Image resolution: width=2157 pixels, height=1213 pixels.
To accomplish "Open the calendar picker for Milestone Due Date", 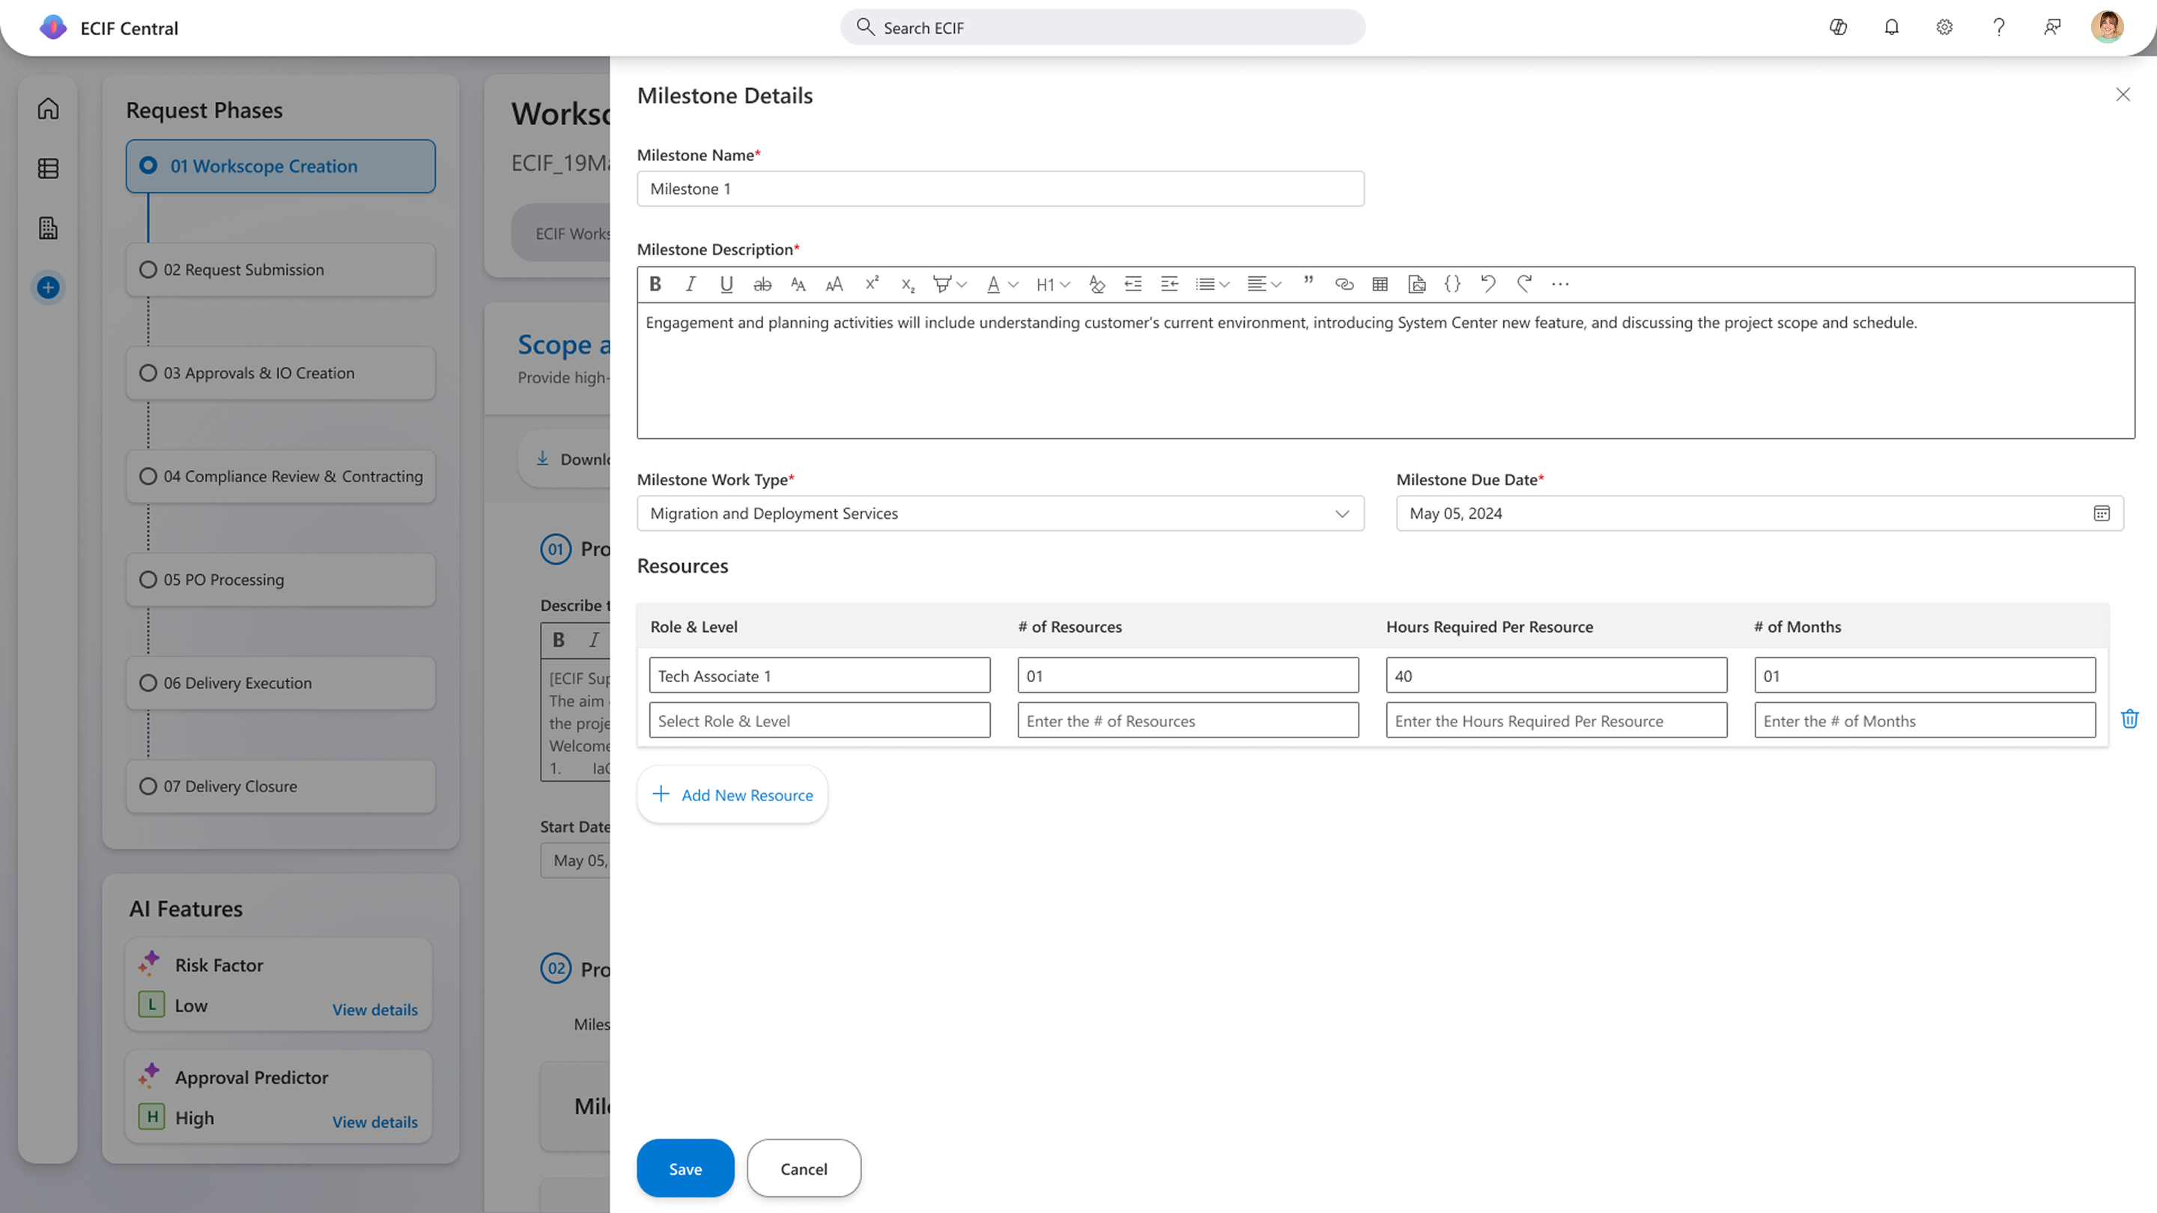I will pyautogui.click(x=2101, y=513).
